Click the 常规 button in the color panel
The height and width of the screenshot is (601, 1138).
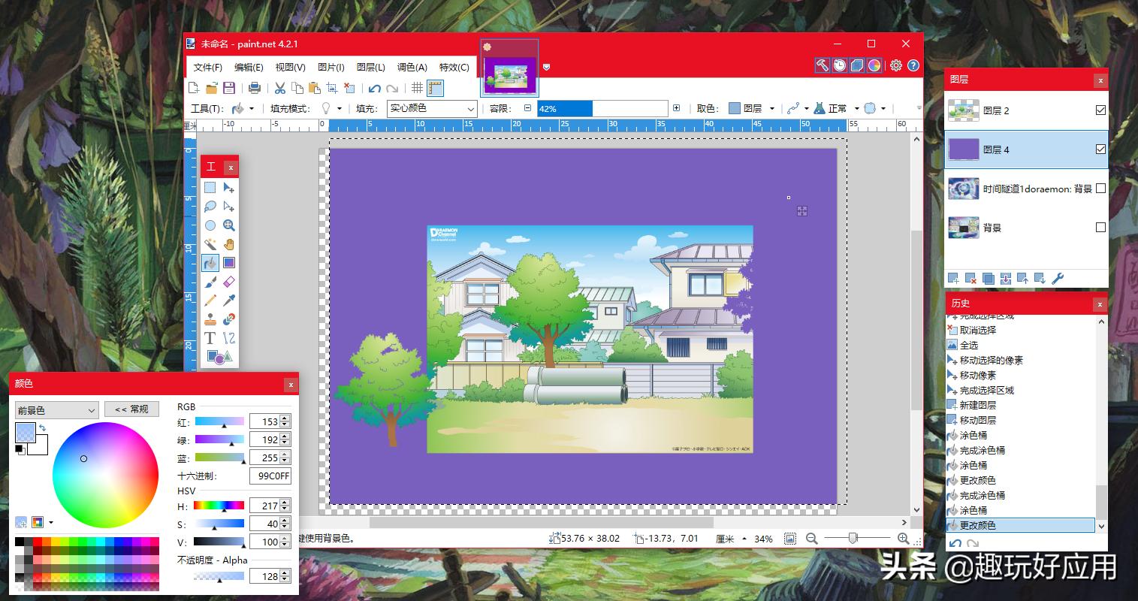coord(131,409)
